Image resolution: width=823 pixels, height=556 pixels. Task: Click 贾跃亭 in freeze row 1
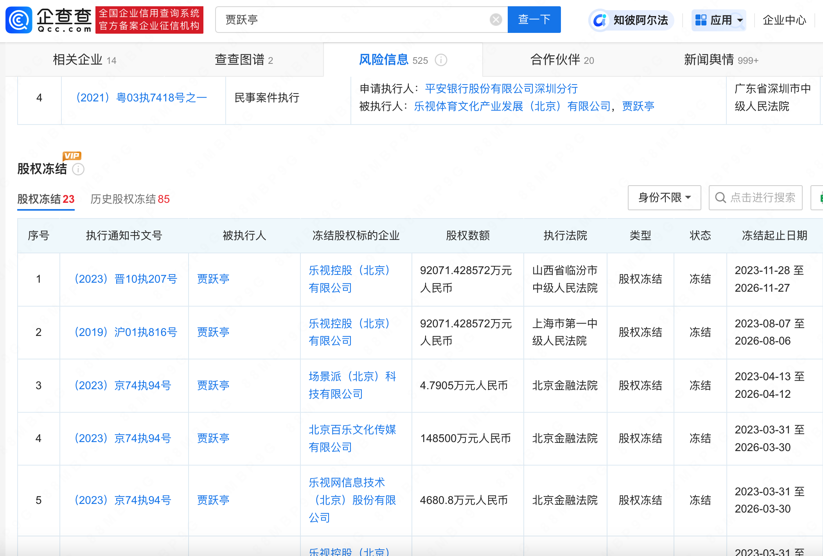[x=213, y=279]
